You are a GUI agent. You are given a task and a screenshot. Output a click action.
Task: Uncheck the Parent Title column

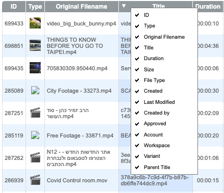click(x=164, y=167)
